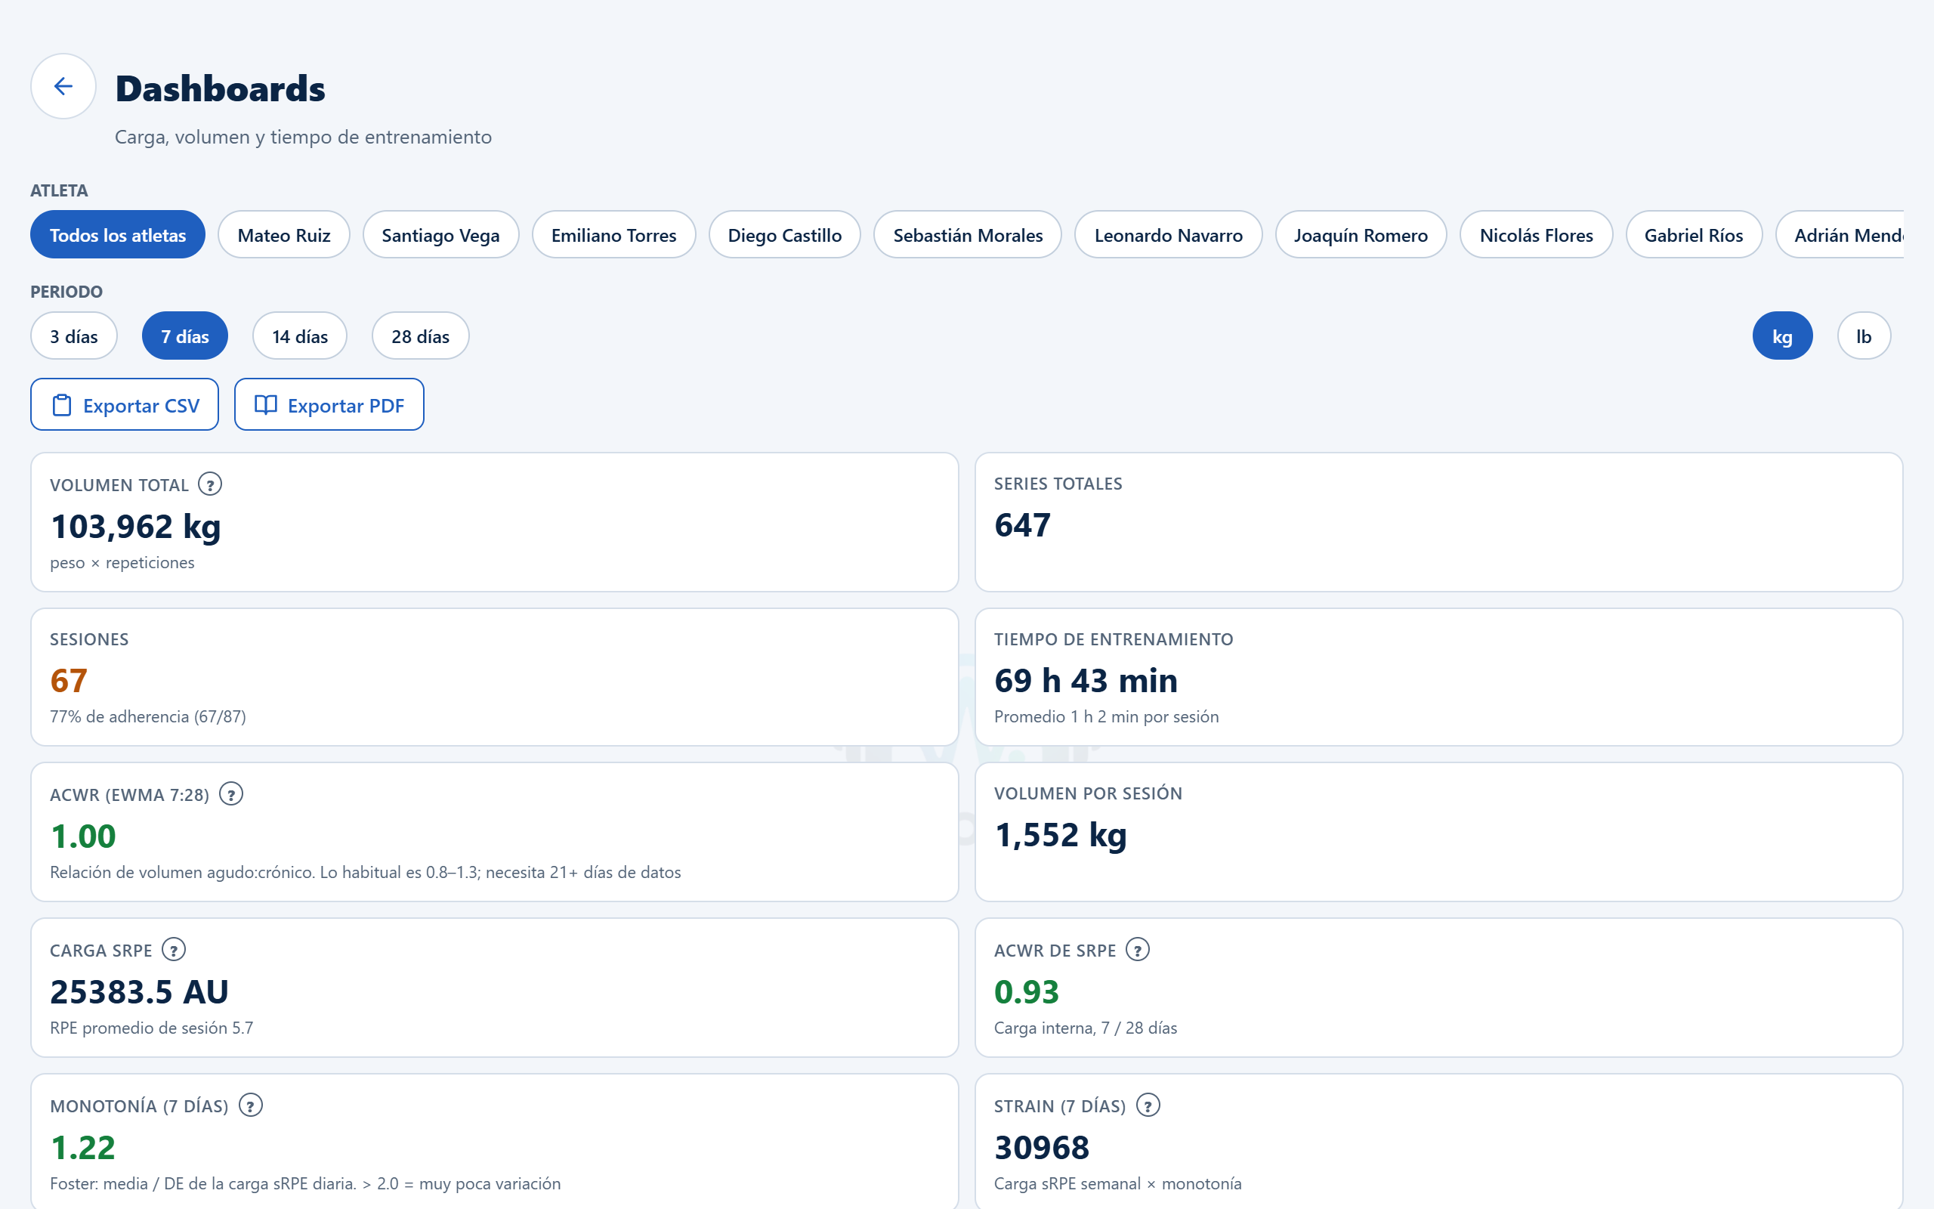Click the 1,552 kg volume per session
The width and height of the screenshot is (1934, 1209).
(x=1061, y=836)
